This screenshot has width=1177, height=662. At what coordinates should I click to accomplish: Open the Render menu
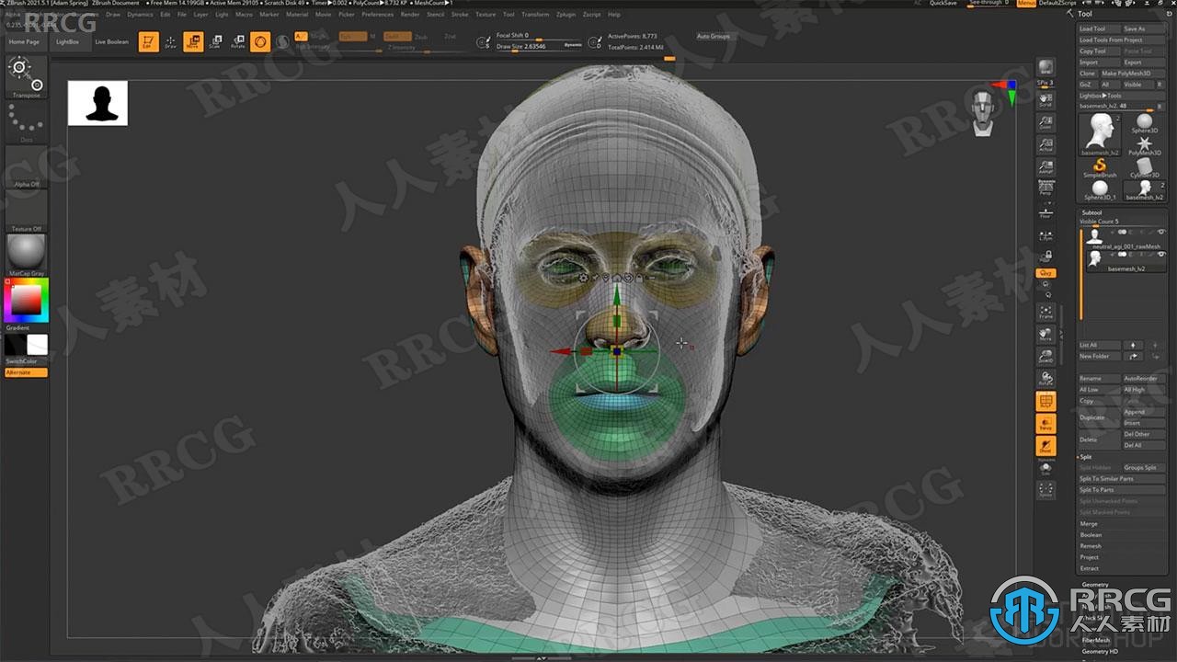(x=410, y=15)
